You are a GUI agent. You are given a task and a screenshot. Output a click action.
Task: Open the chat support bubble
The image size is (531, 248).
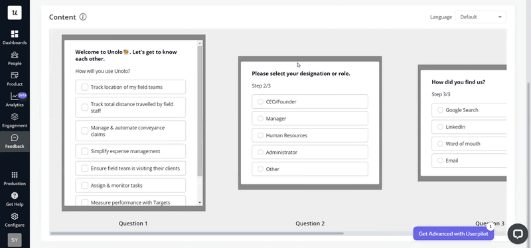pyautogui.click(x=518, y=234)
